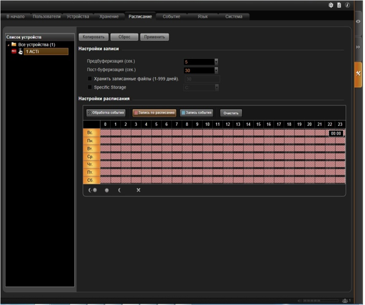365x305 pixels.
Task: Click the users icon in the status bar
Action: coord(345,301)
